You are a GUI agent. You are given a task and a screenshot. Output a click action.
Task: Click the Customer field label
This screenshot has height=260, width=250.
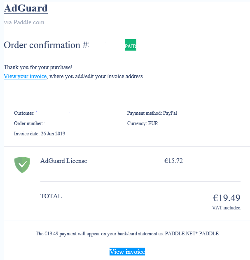click(24, 113)
